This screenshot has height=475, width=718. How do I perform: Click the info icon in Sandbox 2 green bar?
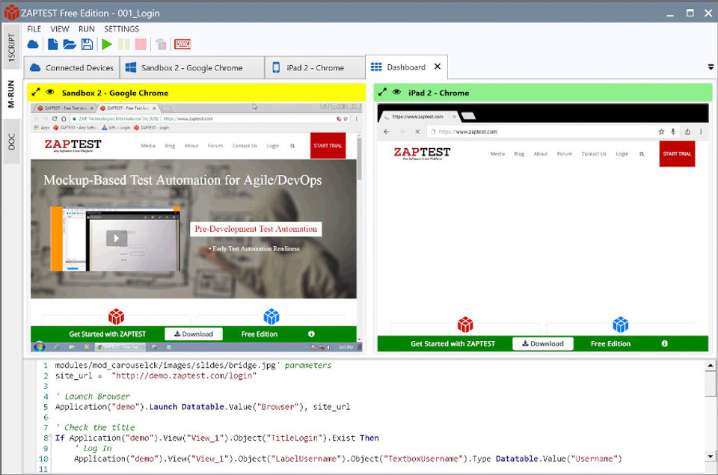[311, 334]
